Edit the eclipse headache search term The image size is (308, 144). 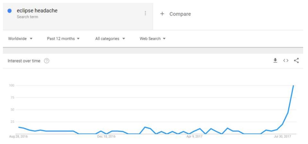tap(37, 10)
